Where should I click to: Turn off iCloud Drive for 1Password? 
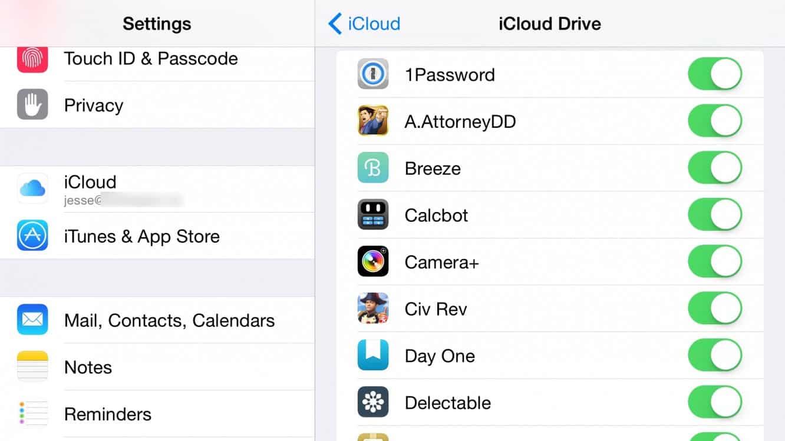(x=715, y=74)
